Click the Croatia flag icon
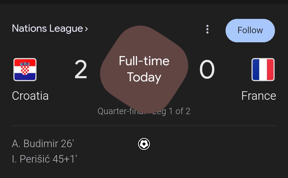288x178 pixels. (x=25, y=70)
